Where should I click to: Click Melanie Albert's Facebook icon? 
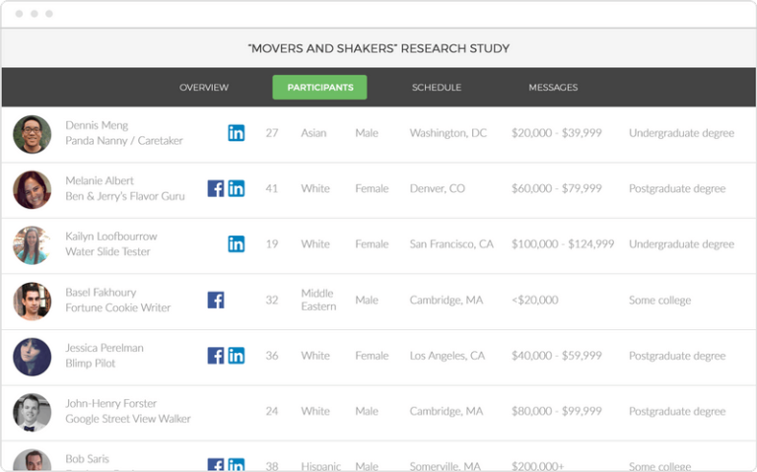(216, 188)
